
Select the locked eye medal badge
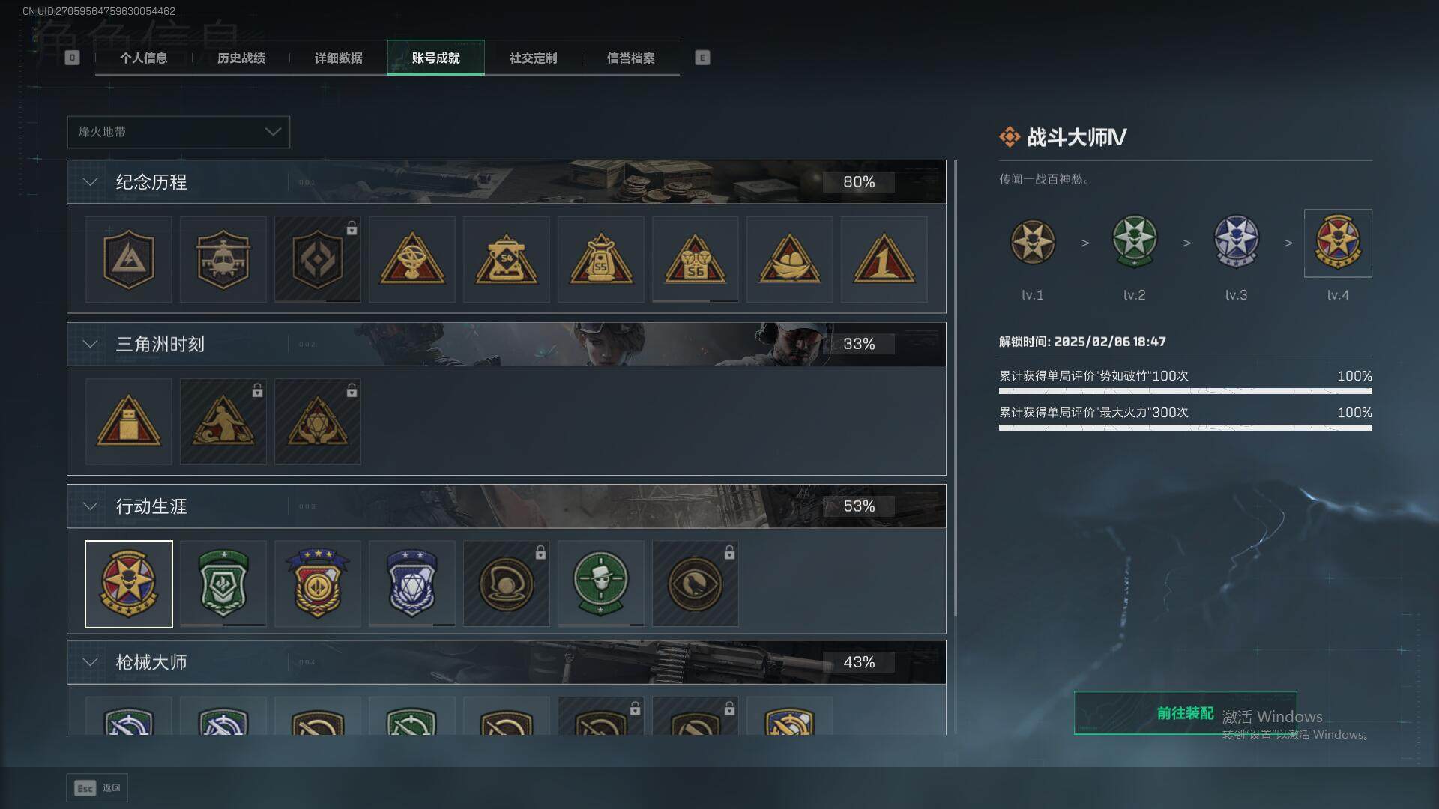tap(695, 584)
